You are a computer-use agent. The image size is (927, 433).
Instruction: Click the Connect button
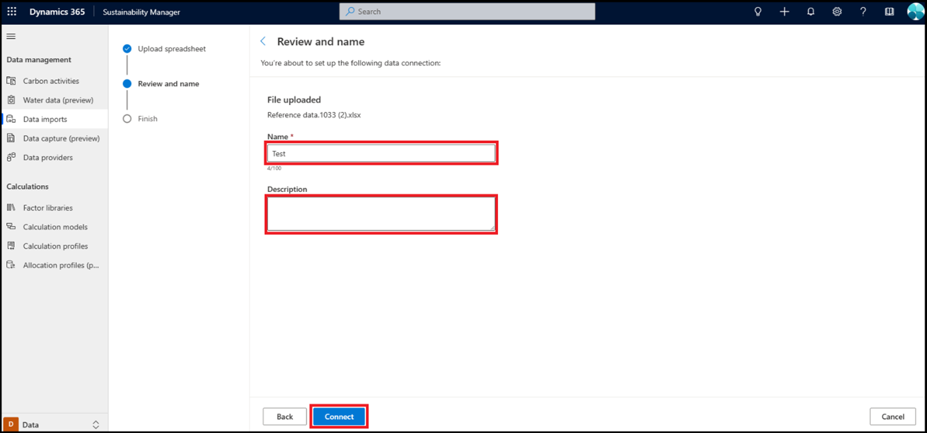pos(339,416)
